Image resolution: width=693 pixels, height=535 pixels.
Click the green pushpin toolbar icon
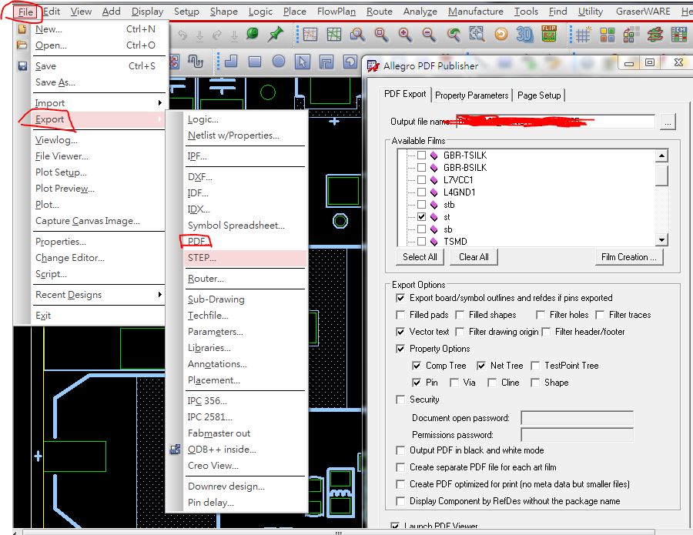pos(275,35)
